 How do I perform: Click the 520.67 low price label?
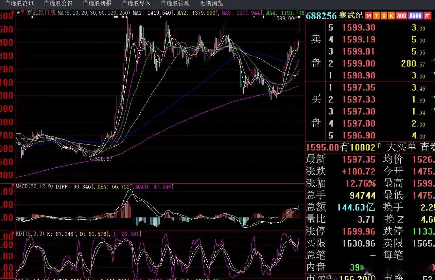point(103,159)
